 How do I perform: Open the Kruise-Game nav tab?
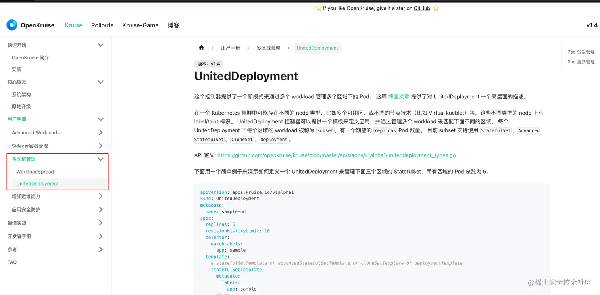point(140,25)
